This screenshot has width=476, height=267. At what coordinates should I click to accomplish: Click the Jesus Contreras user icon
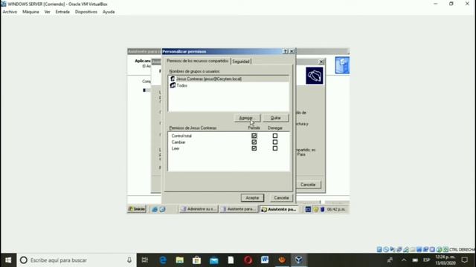coord(173,79)
